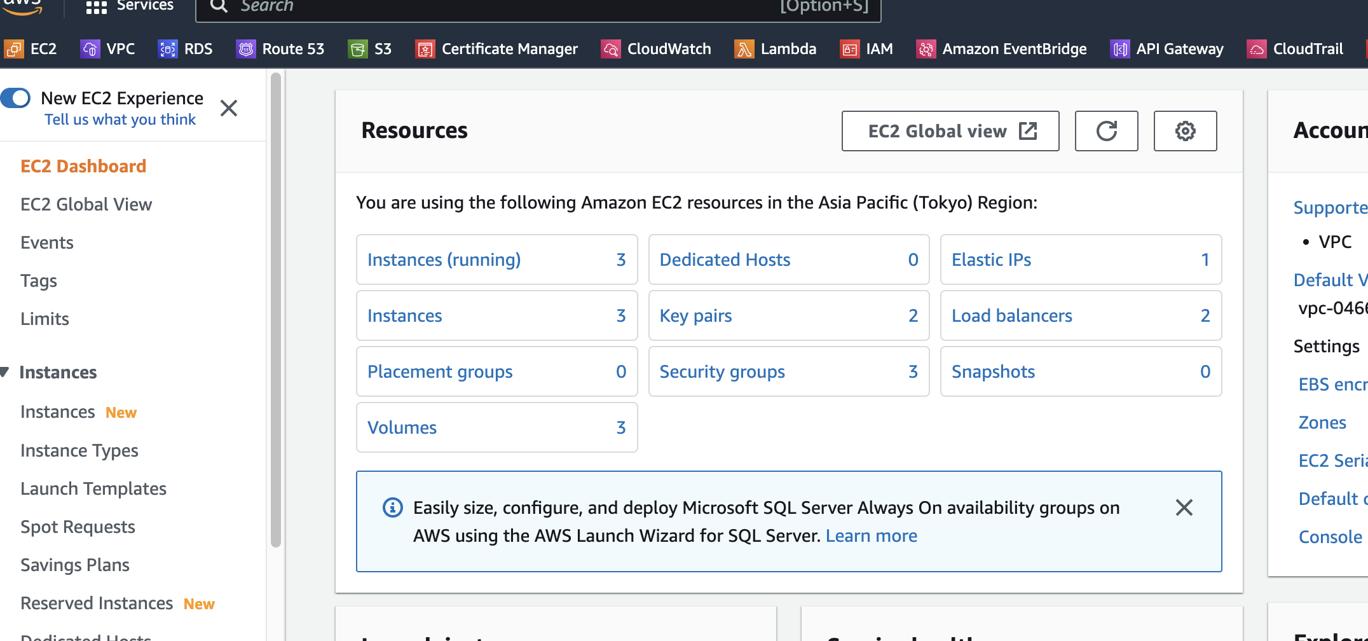
Task: Click the sidebar vertical scrollbar
Action: [x=276, y=310]
